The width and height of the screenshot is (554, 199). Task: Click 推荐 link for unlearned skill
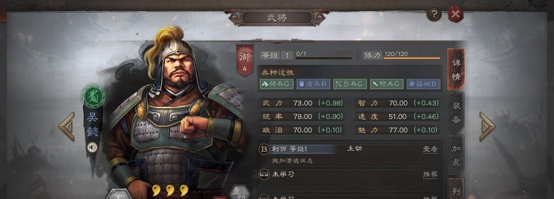click(x=430, y=174)
